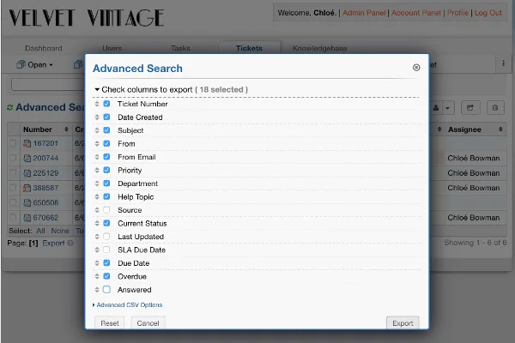Select the checkbox for ticket 225129
The height and width of the screenshot is (343, 515).
[13, 173]
